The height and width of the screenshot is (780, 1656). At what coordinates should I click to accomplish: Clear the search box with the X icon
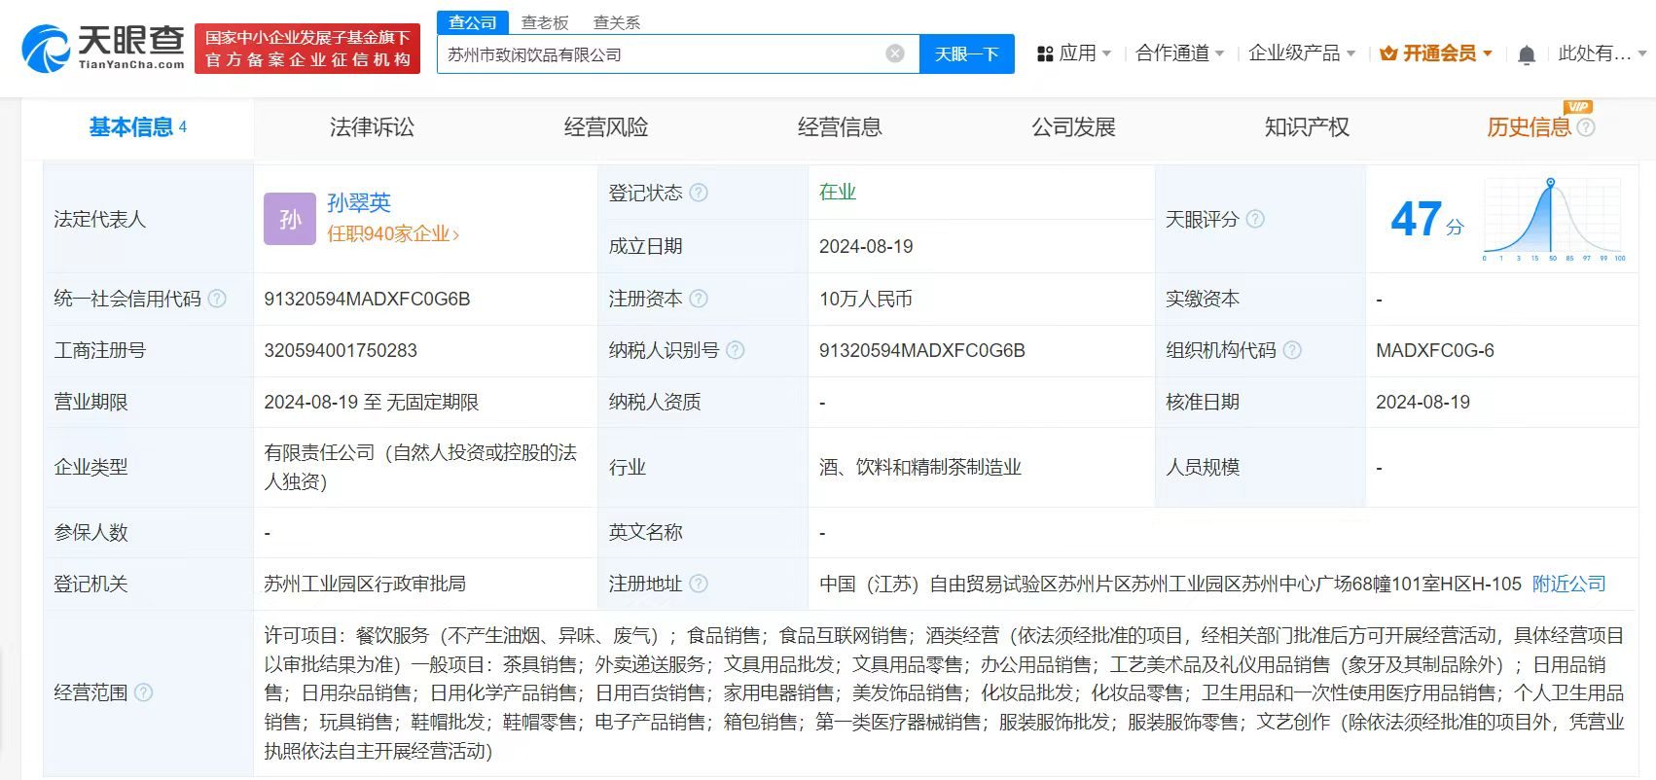(895, 53)
